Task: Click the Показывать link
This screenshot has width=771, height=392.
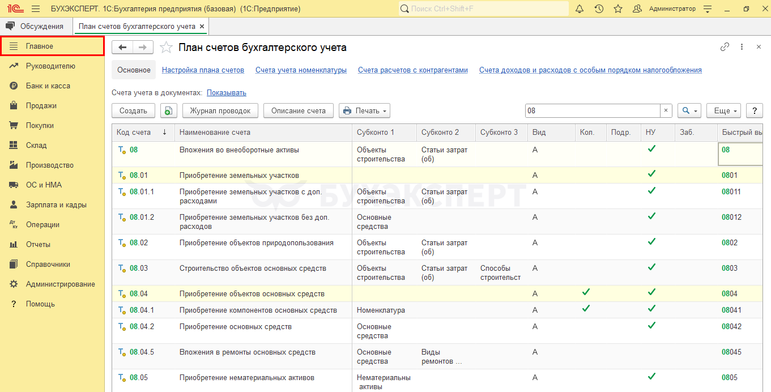Action: (227, 92)
